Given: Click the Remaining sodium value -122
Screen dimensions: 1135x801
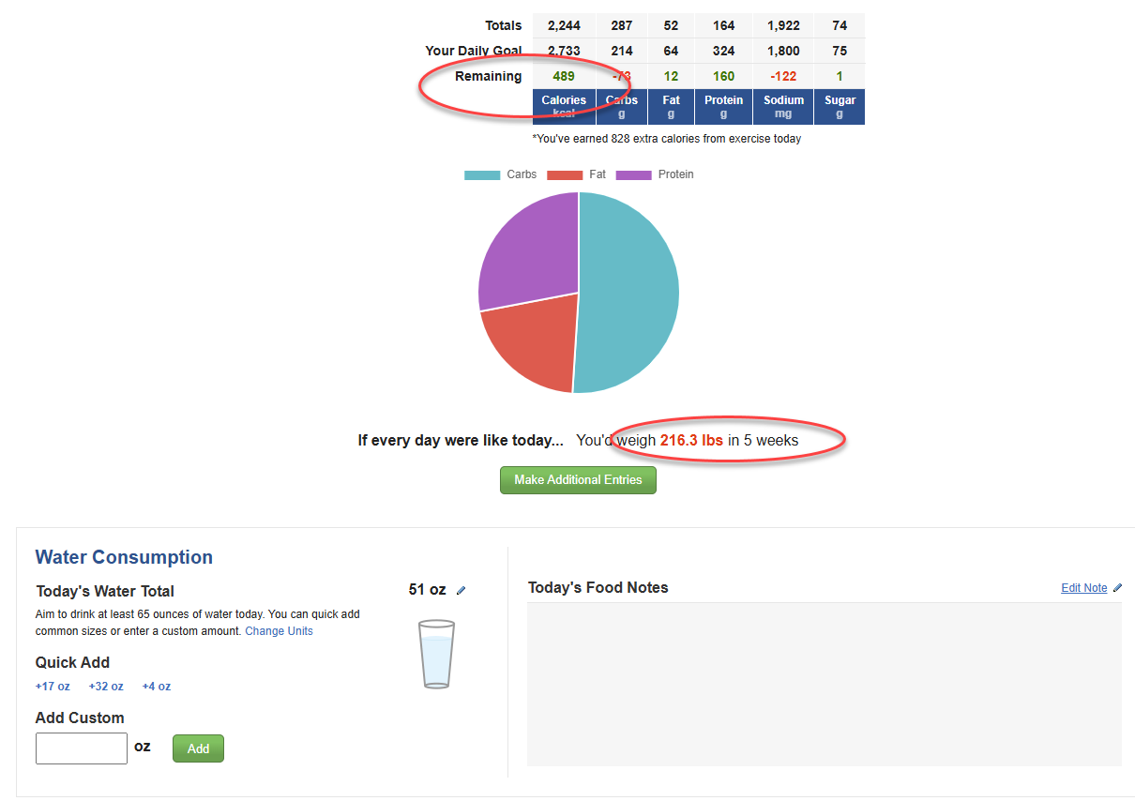Looking at the screenshot, I should click(783, 76).
